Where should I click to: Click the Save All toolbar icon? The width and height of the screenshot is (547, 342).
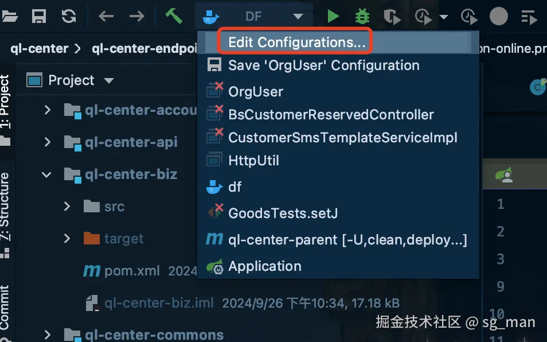click(x=39, y=16)
